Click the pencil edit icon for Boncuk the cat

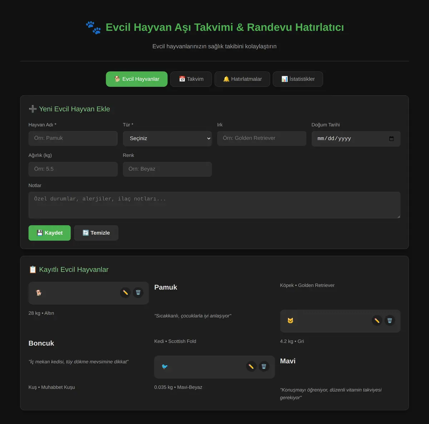(x=377, y=321)
